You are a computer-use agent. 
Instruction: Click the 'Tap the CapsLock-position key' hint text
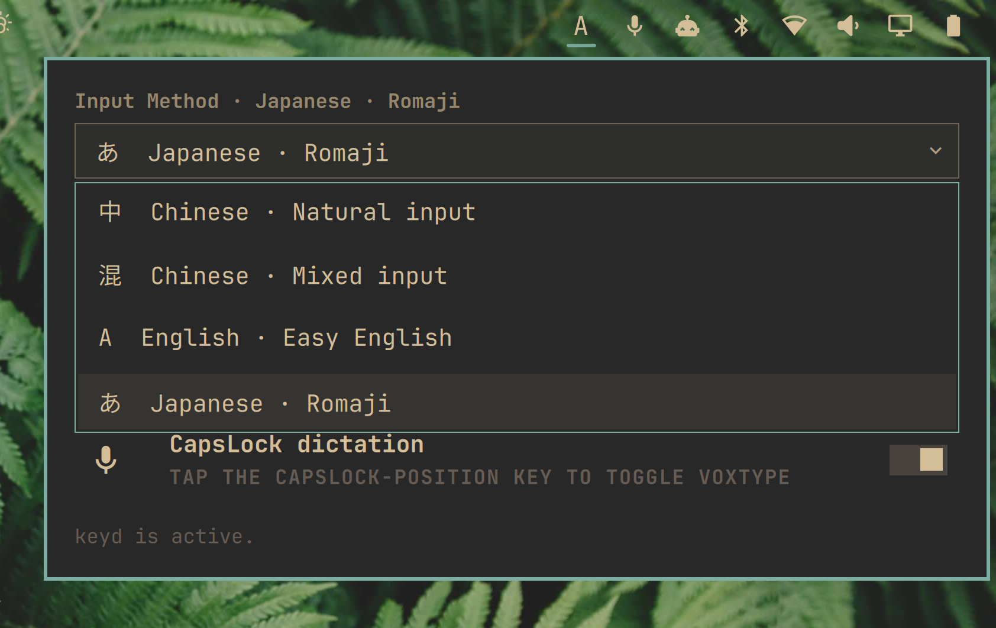click(x=480, y=477)
